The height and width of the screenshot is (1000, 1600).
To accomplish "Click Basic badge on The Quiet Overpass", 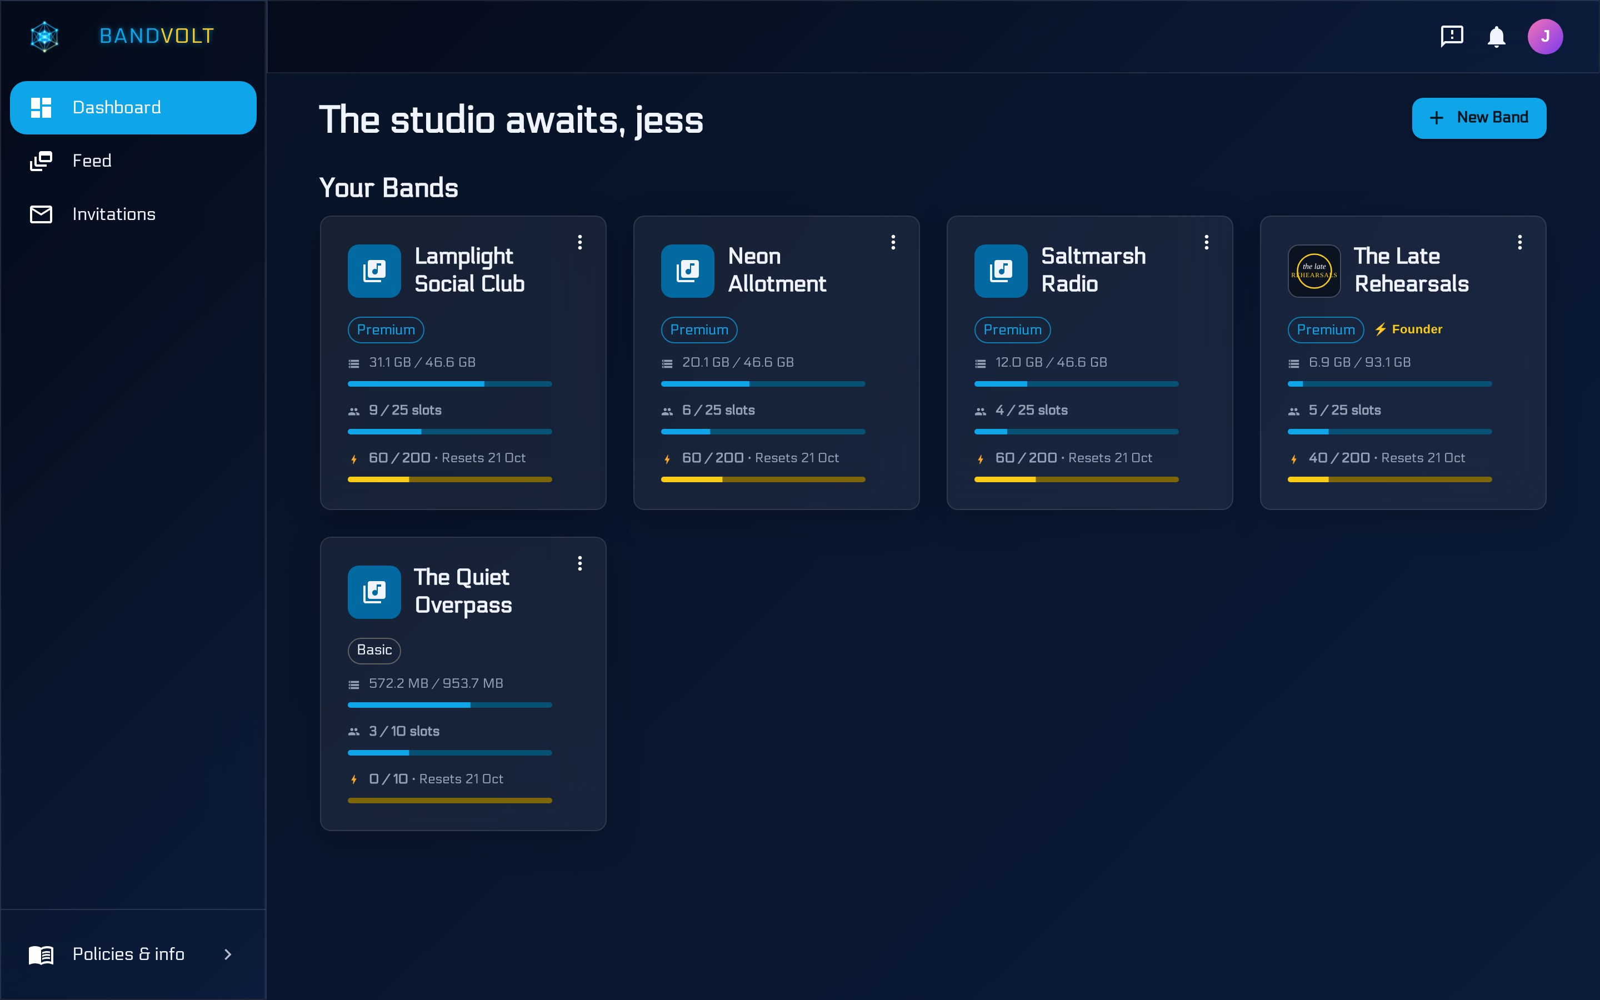I will pos(374,650).
